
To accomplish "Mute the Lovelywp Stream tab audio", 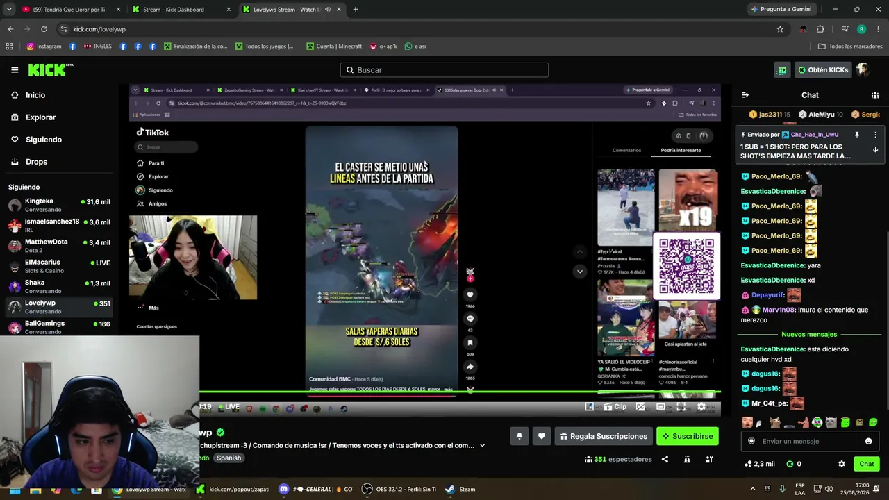I will pos(328,10).
